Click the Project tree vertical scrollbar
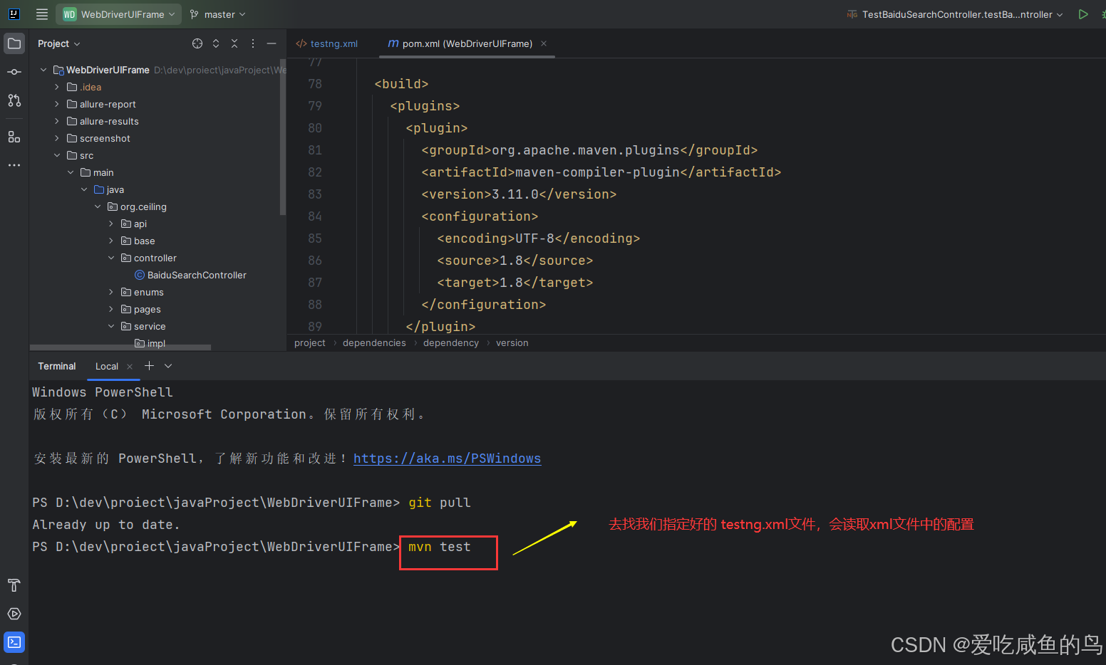The width and height of the screenshot is (1106, 665). tap(283, 135)
